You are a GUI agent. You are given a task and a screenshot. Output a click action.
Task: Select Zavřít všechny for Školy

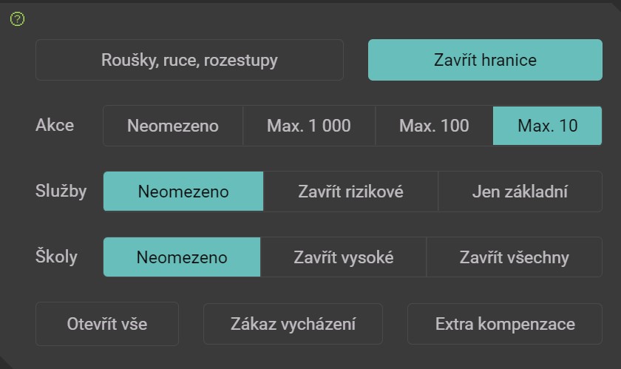(x=514, y=257)
